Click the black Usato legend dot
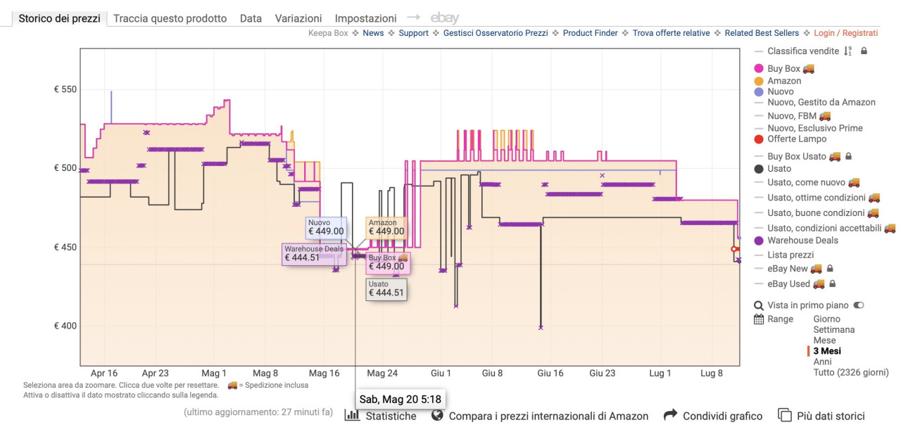The height and width of the screenshot is (432, 901). pyautogui.click(x=759, y=169)
